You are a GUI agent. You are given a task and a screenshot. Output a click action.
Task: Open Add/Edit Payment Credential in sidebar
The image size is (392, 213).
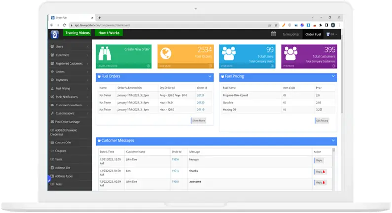coord(70,132)
